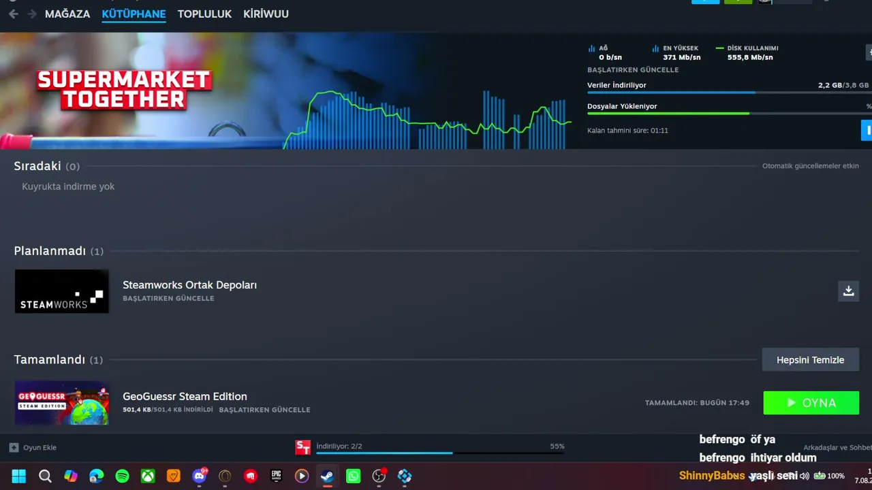Click the Supermarket Together icon in footer
Viewport: 872px width, 490px height.
coord(303,447)
